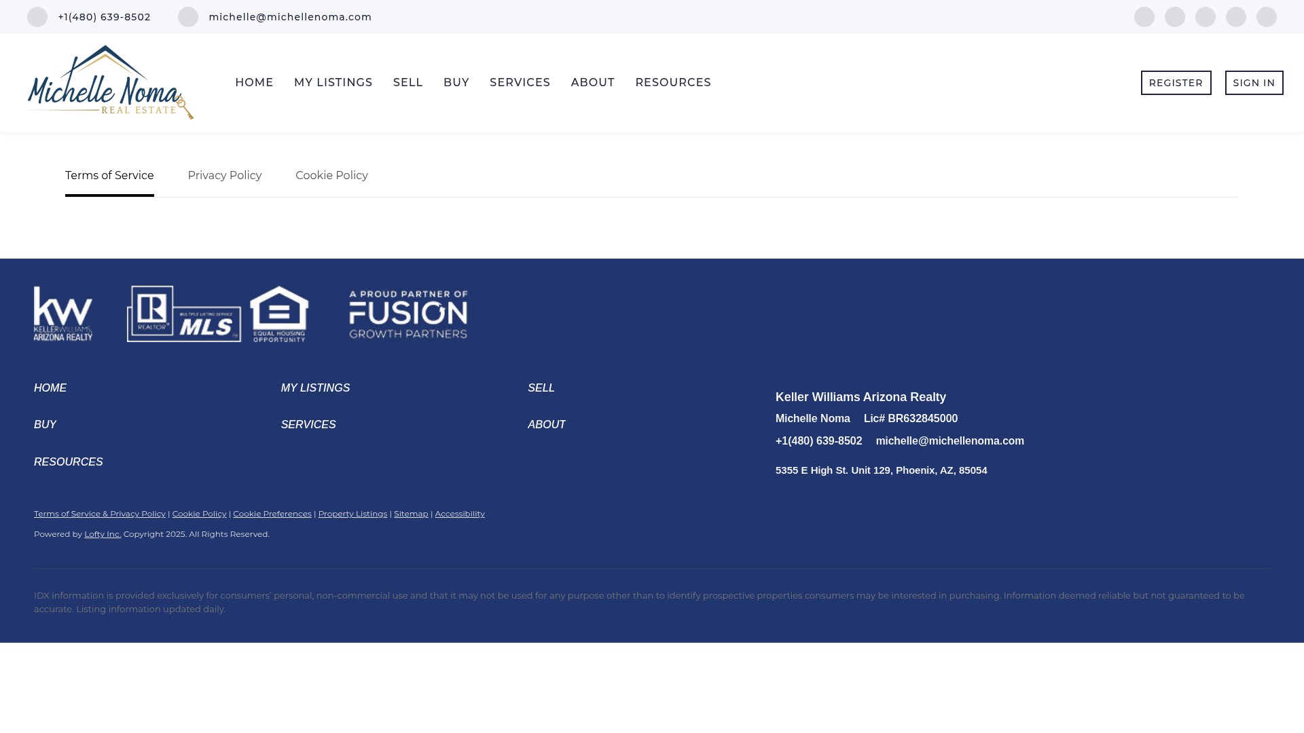Click the circle icon beside the header email address
Viewport: 1304px width, 733px height.
[188, 17]
